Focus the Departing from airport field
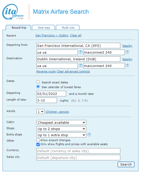The width and height of the screenshot is (143, 174). coord(78,46)
